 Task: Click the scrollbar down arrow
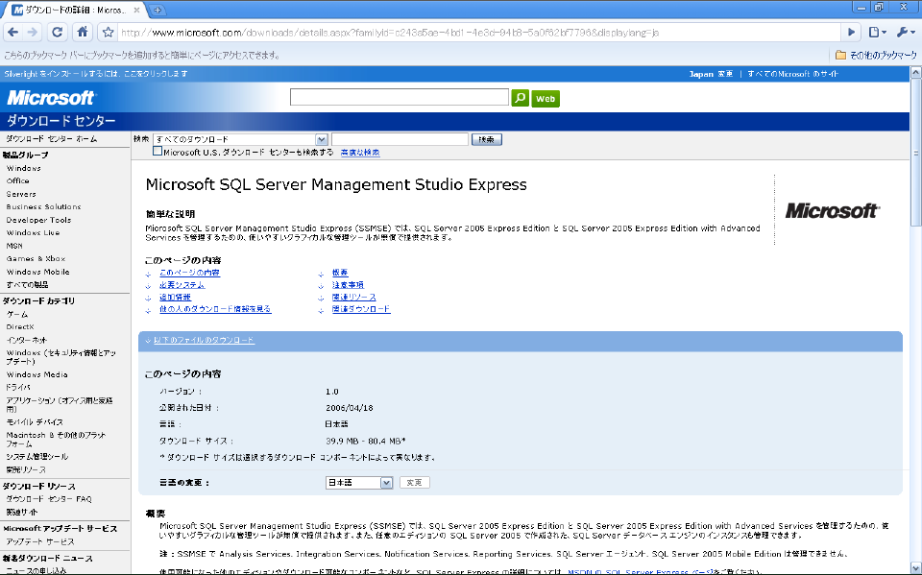tap(915, 568)
